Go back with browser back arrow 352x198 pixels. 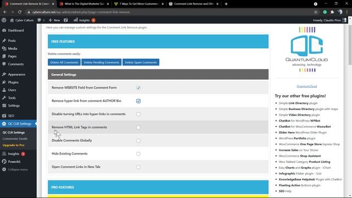coord(5,12)
